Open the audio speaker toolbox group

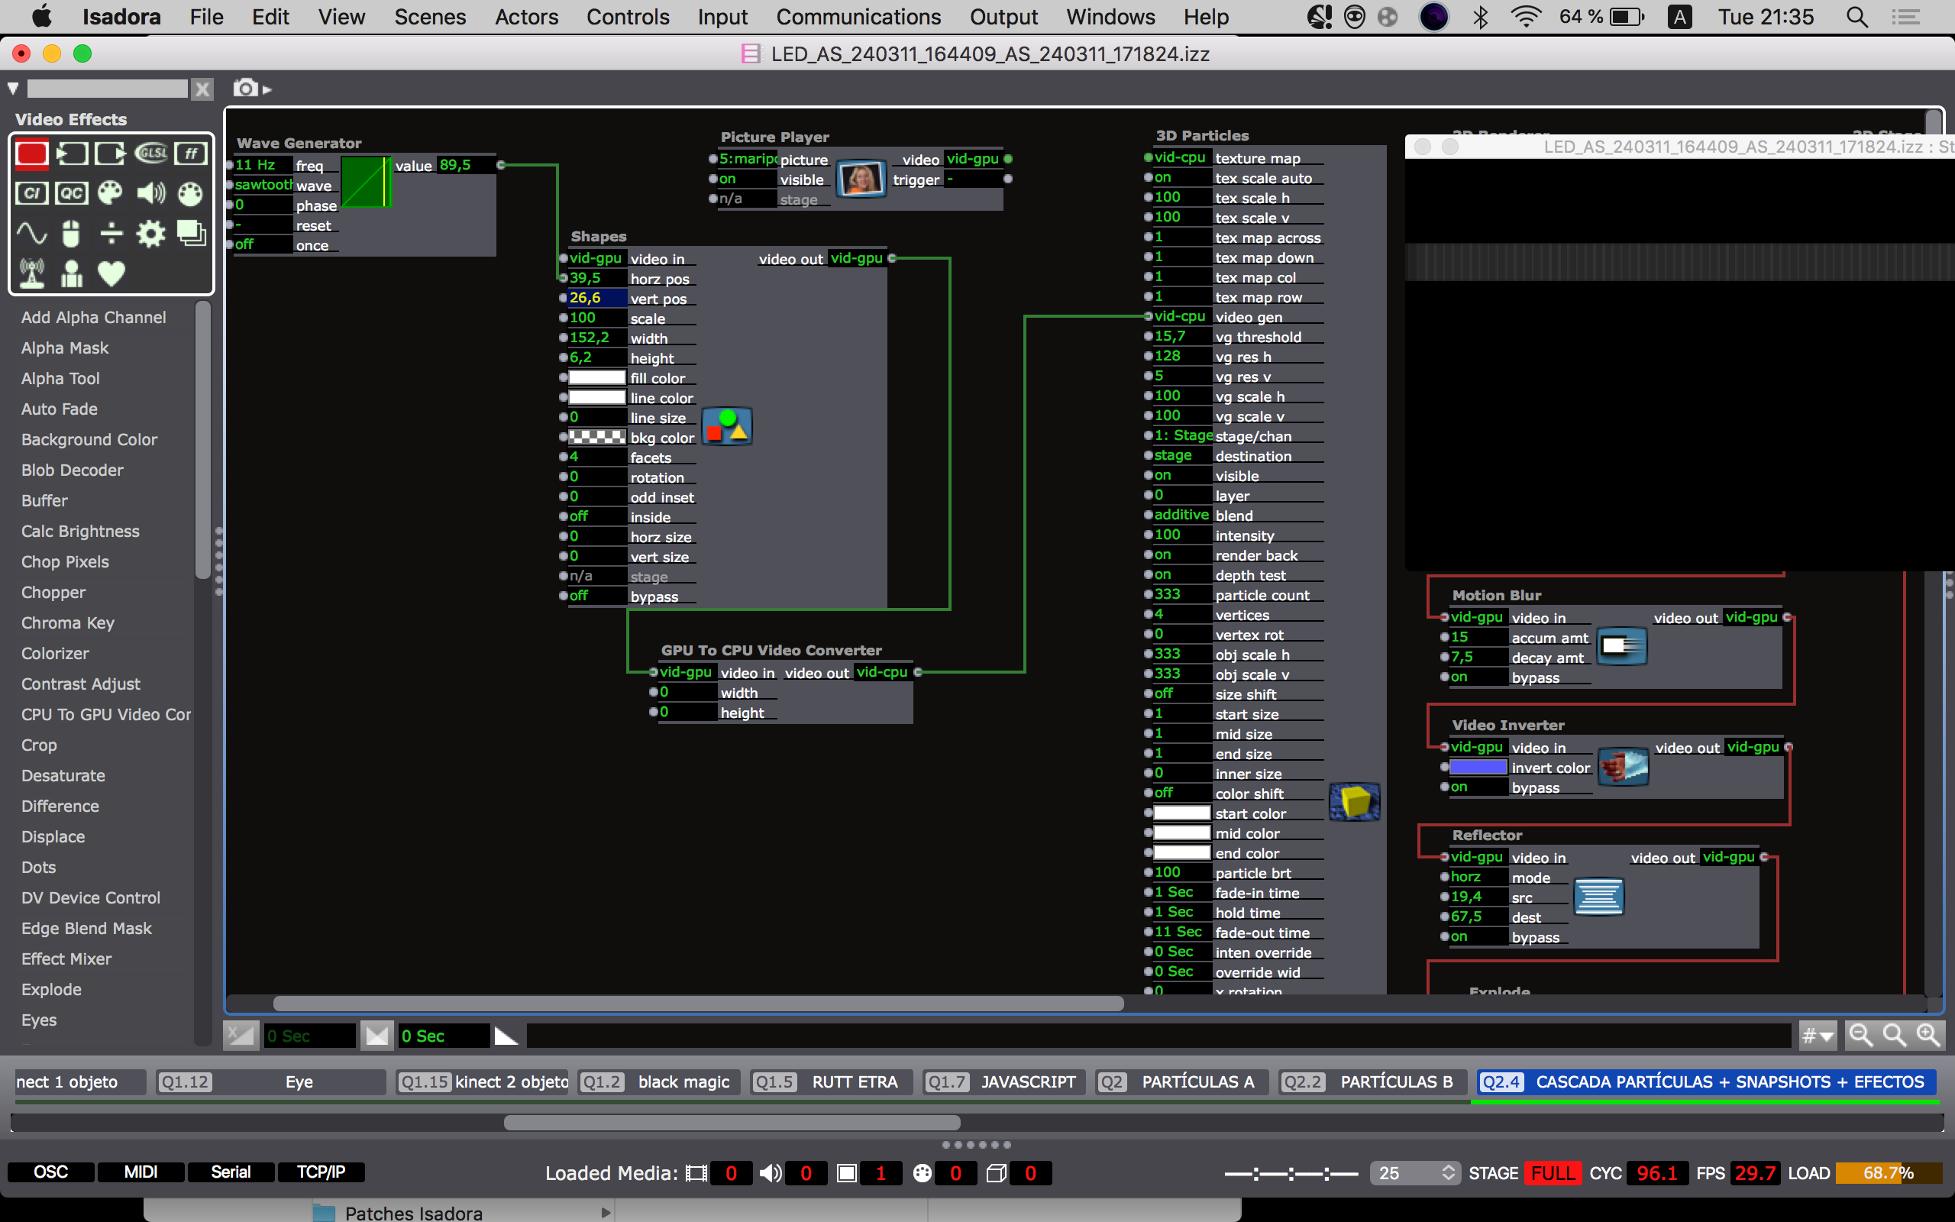point(151,193)
